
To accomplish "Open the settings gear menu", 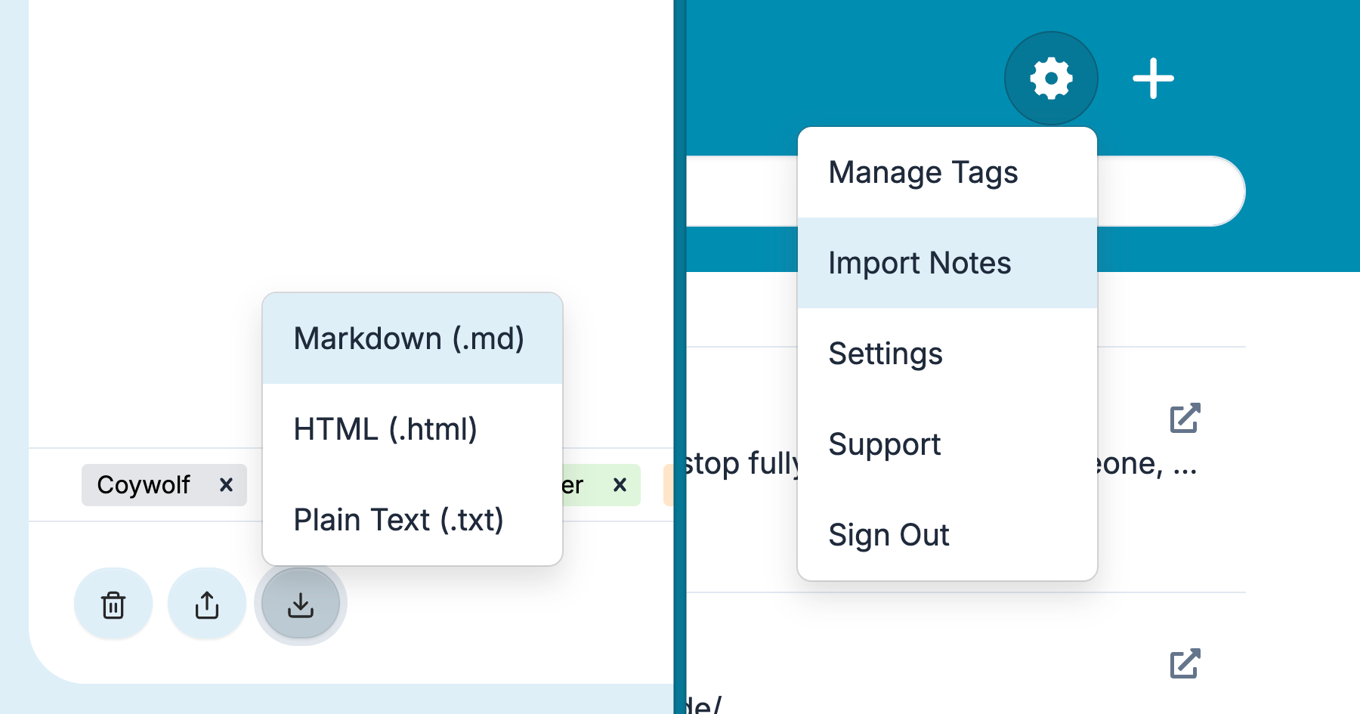I will [1049, 78].
